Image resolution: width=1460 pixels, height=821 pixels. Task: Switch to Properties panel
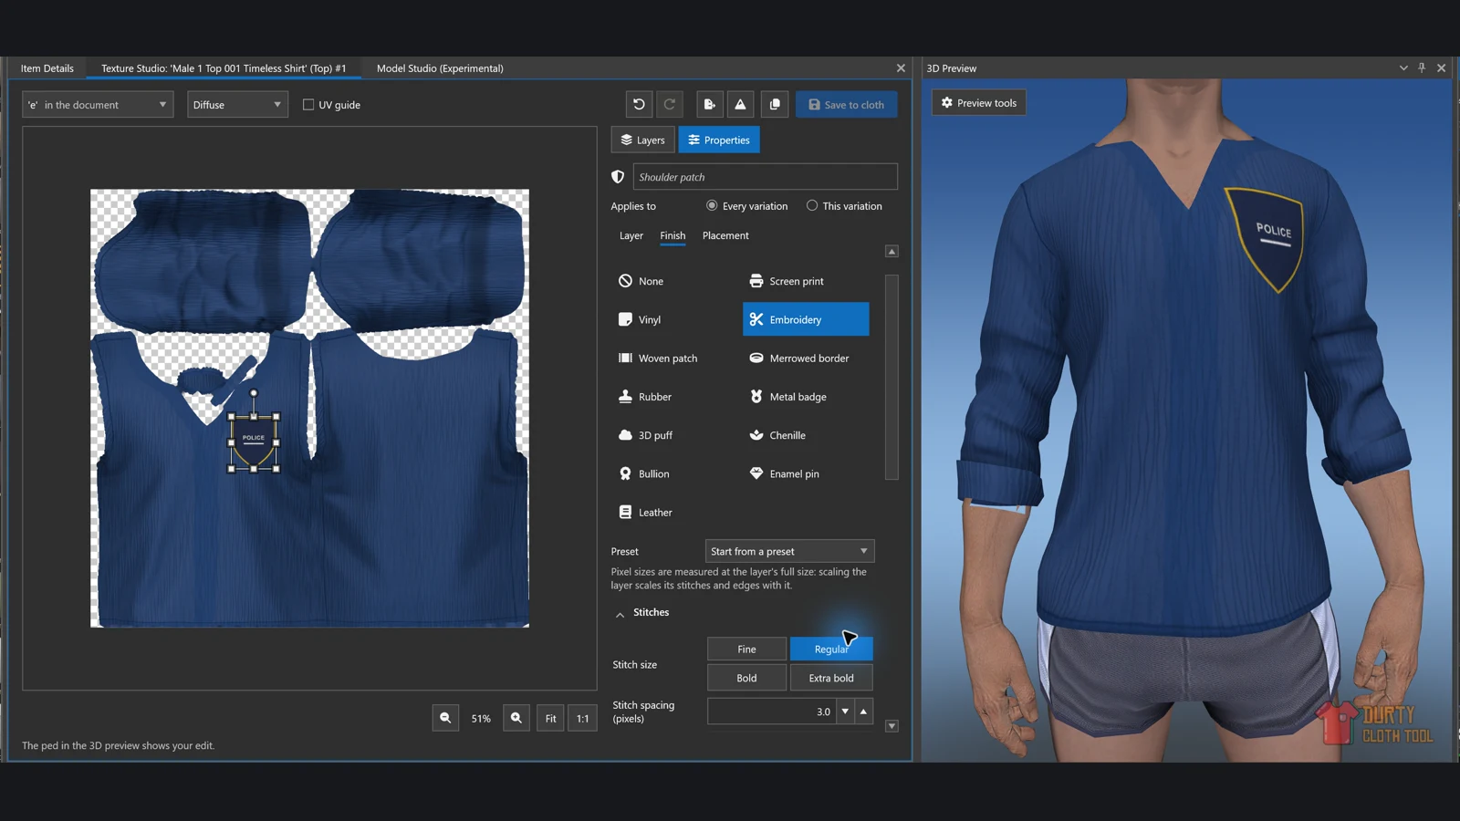coord(719,140)
